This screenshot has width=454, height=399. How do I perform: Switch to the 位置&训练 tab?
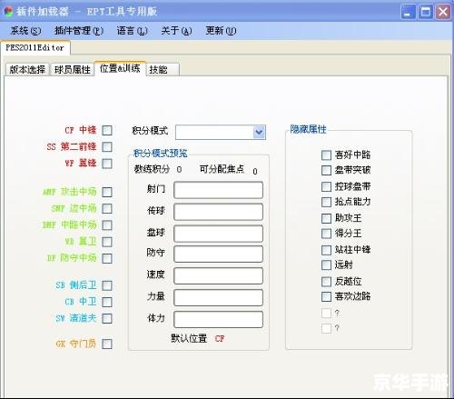120,68
